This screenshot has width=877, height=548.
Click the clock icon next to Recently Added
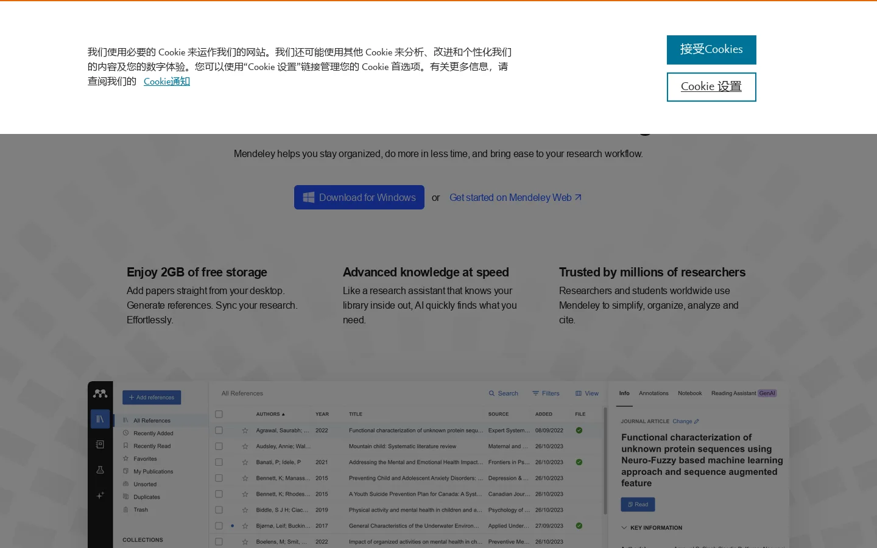click(126, 433)
